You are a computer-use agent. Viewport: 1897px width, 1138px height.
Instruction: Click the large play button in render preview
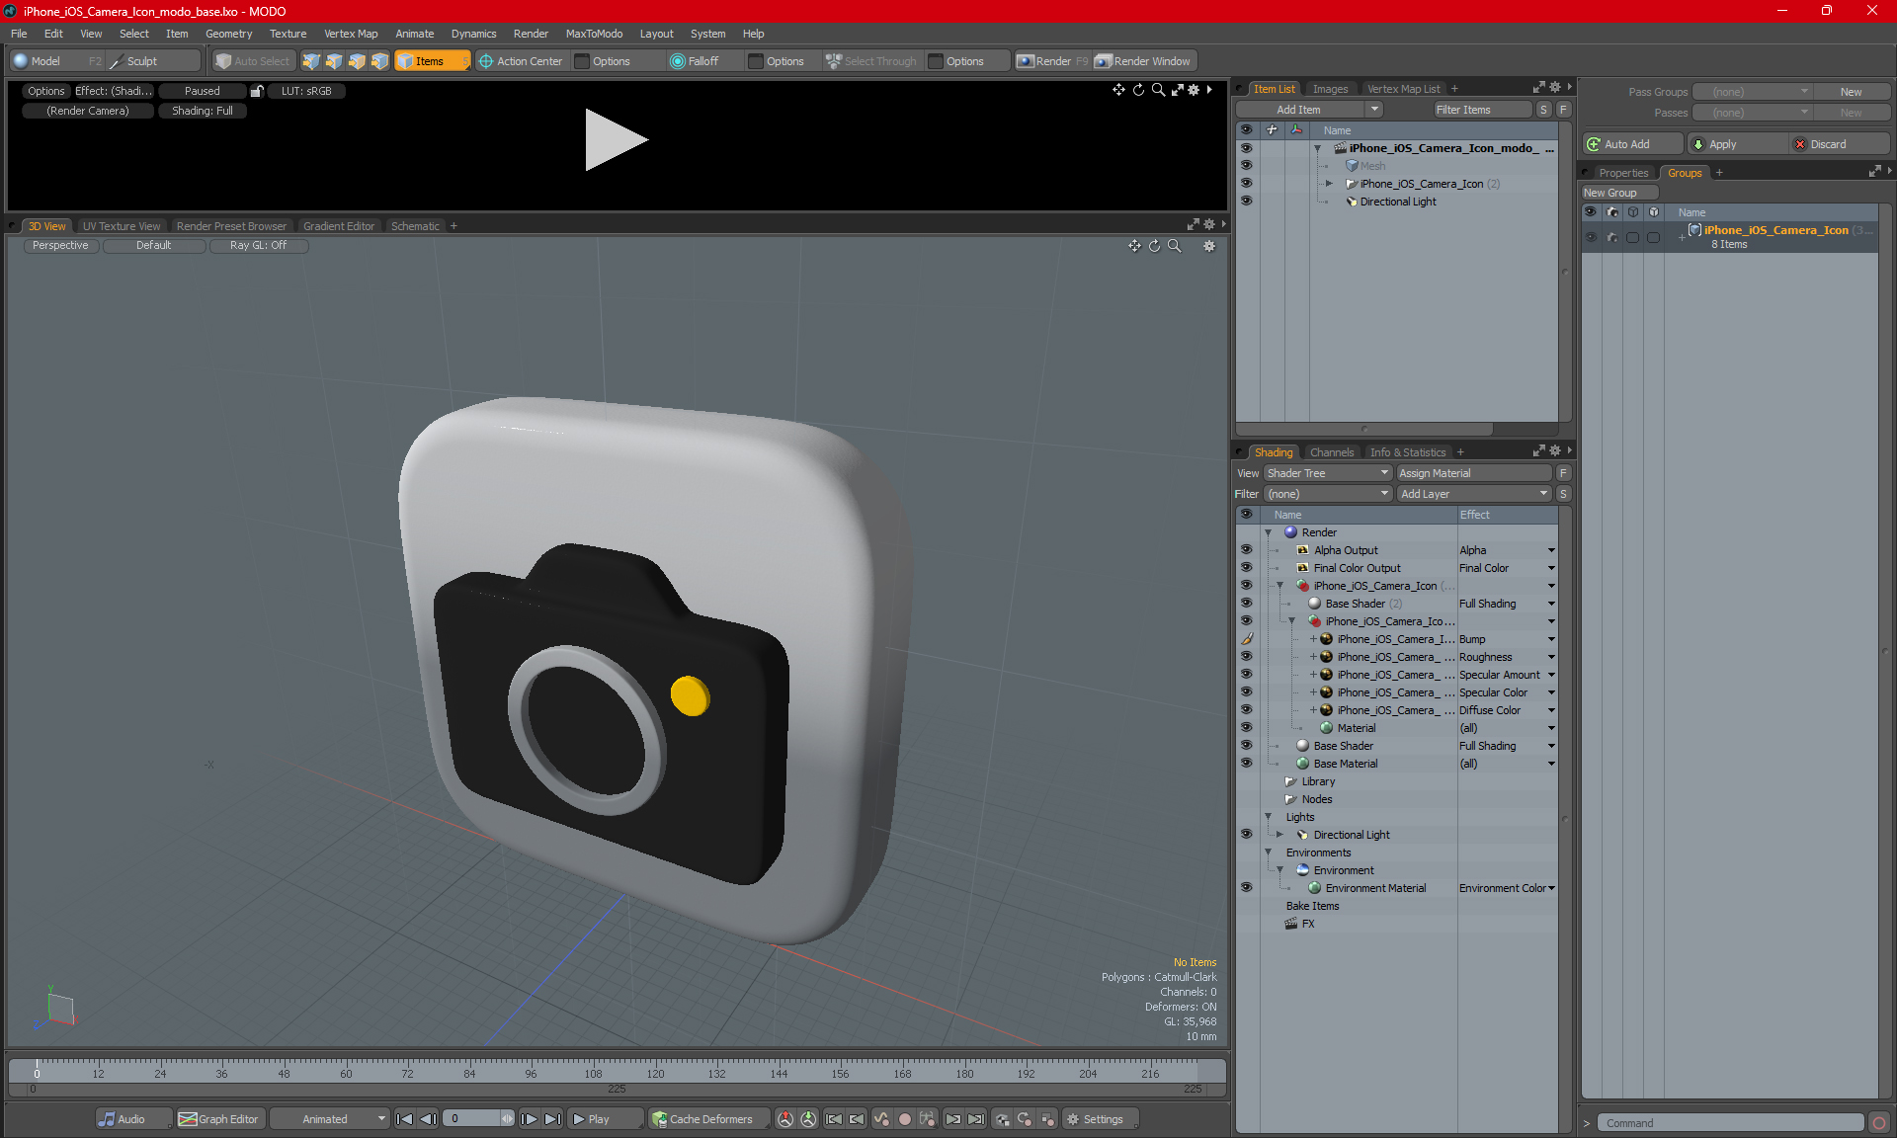point(616,139)
